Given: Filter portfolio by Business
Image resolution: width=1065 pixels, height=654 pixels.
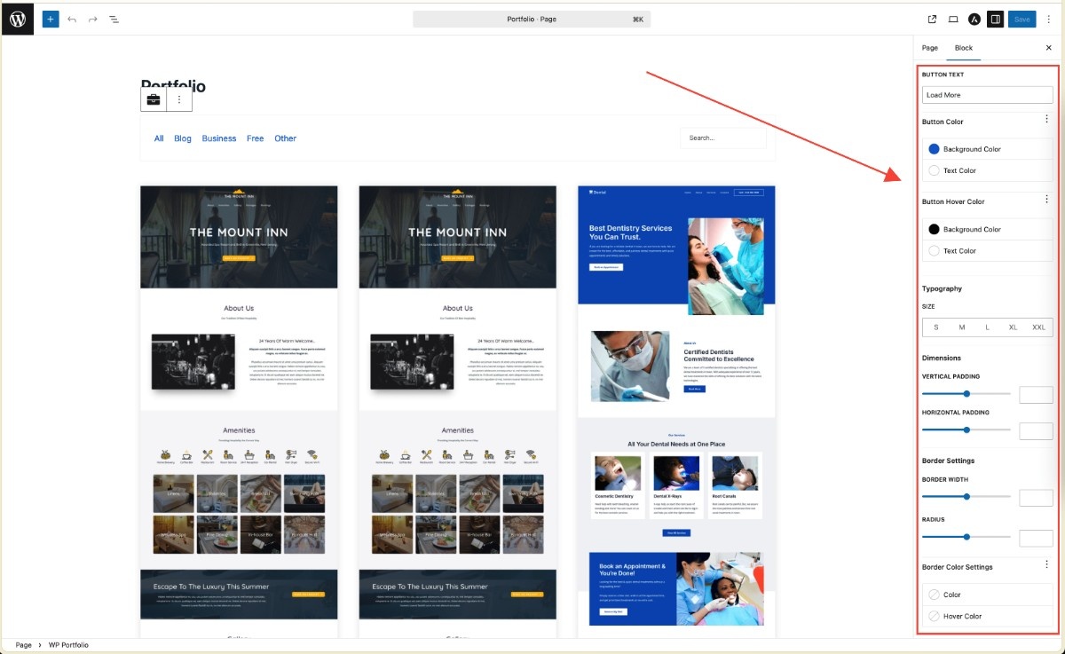Looking at the screenshot, I should click(x=219, y=138).
